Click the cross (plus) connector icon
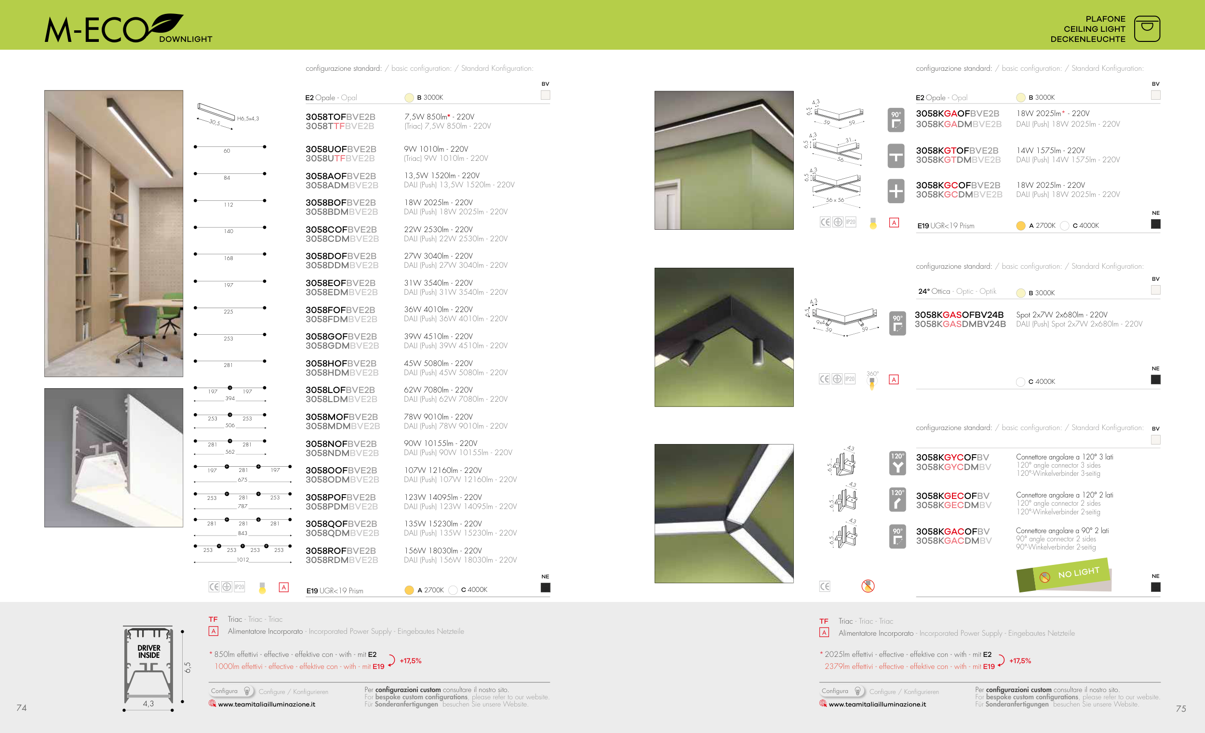 (897, 191)
